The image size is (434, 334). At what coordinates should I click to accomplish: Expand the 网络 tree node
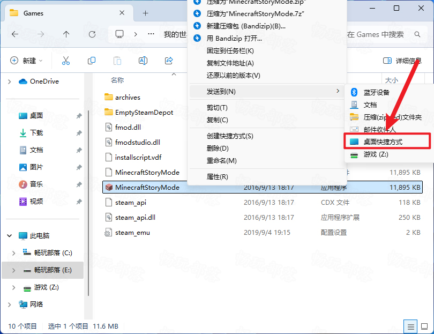click(x=10, y=305)
